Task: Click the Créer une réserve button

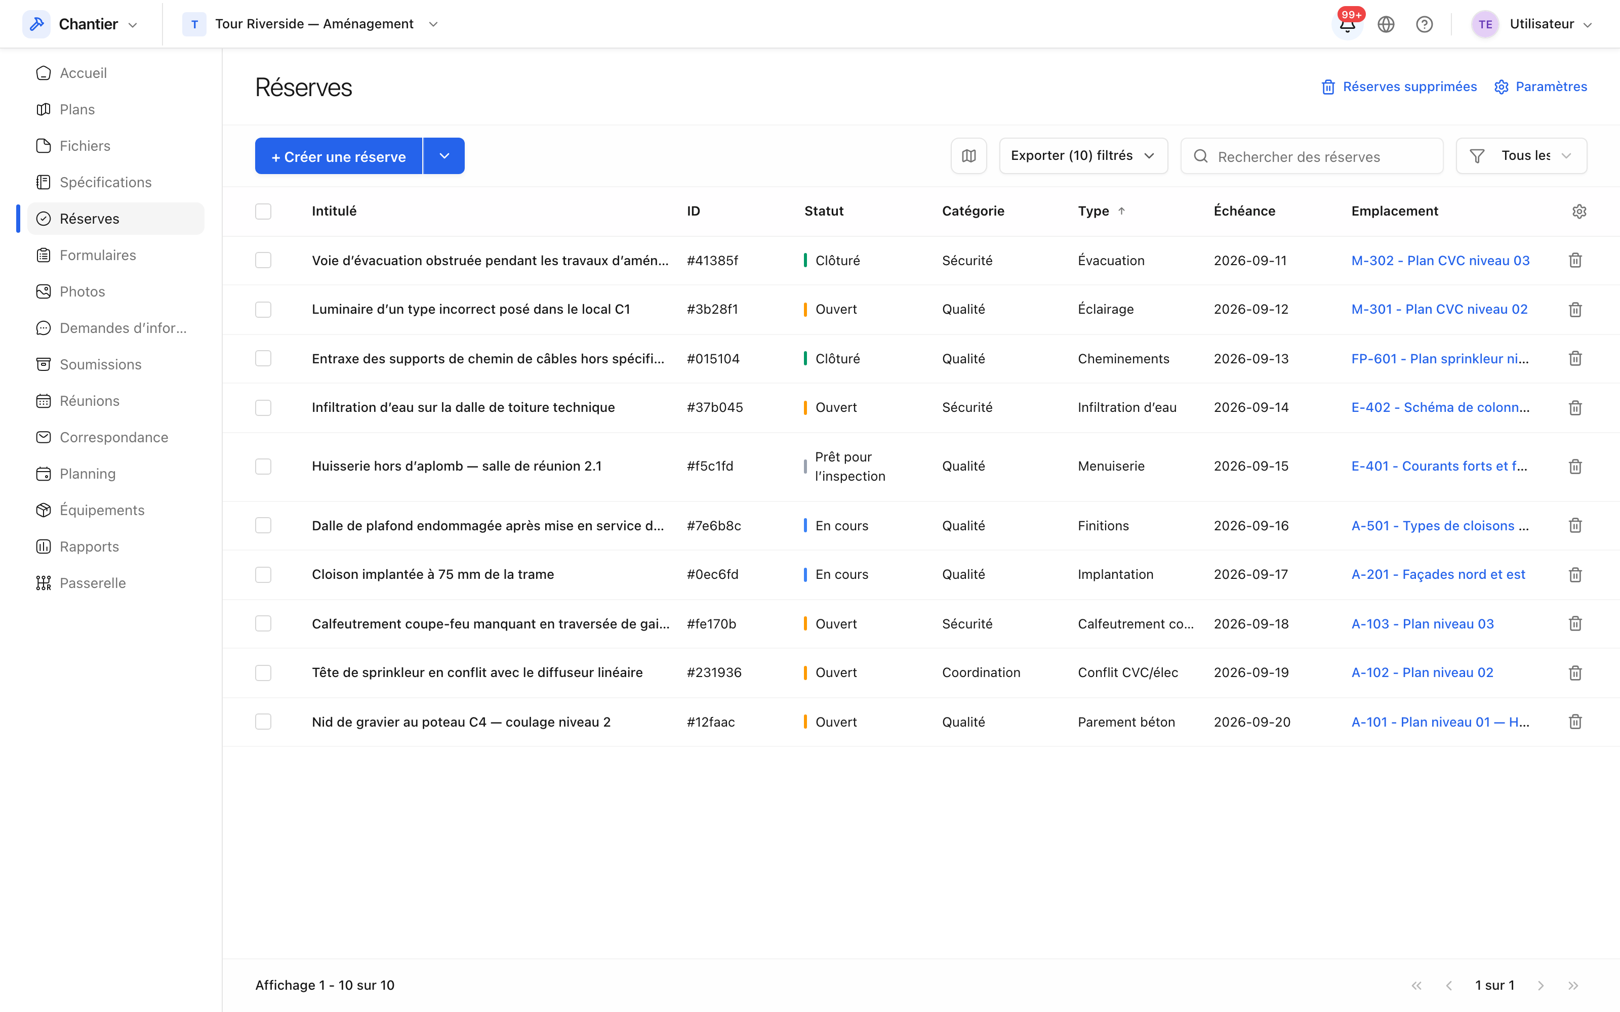Action: click(339, 156)
